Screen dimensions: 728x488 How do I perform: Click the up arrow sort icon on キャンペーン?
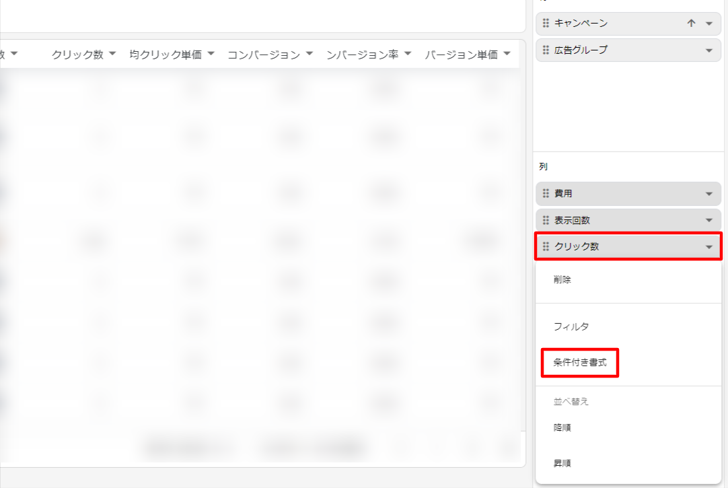691,24
